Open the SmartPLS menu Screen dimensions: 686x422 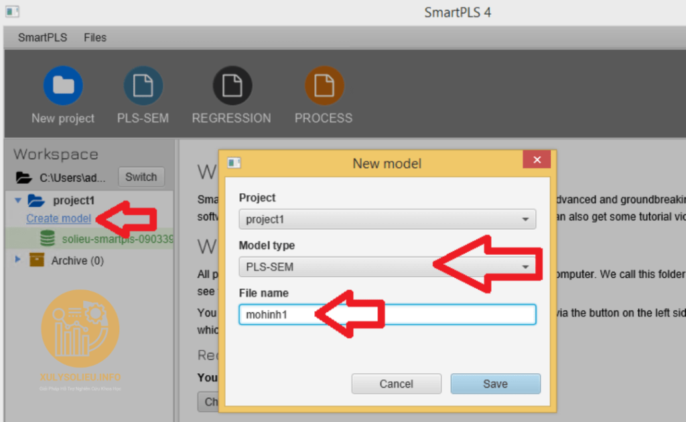42,37
